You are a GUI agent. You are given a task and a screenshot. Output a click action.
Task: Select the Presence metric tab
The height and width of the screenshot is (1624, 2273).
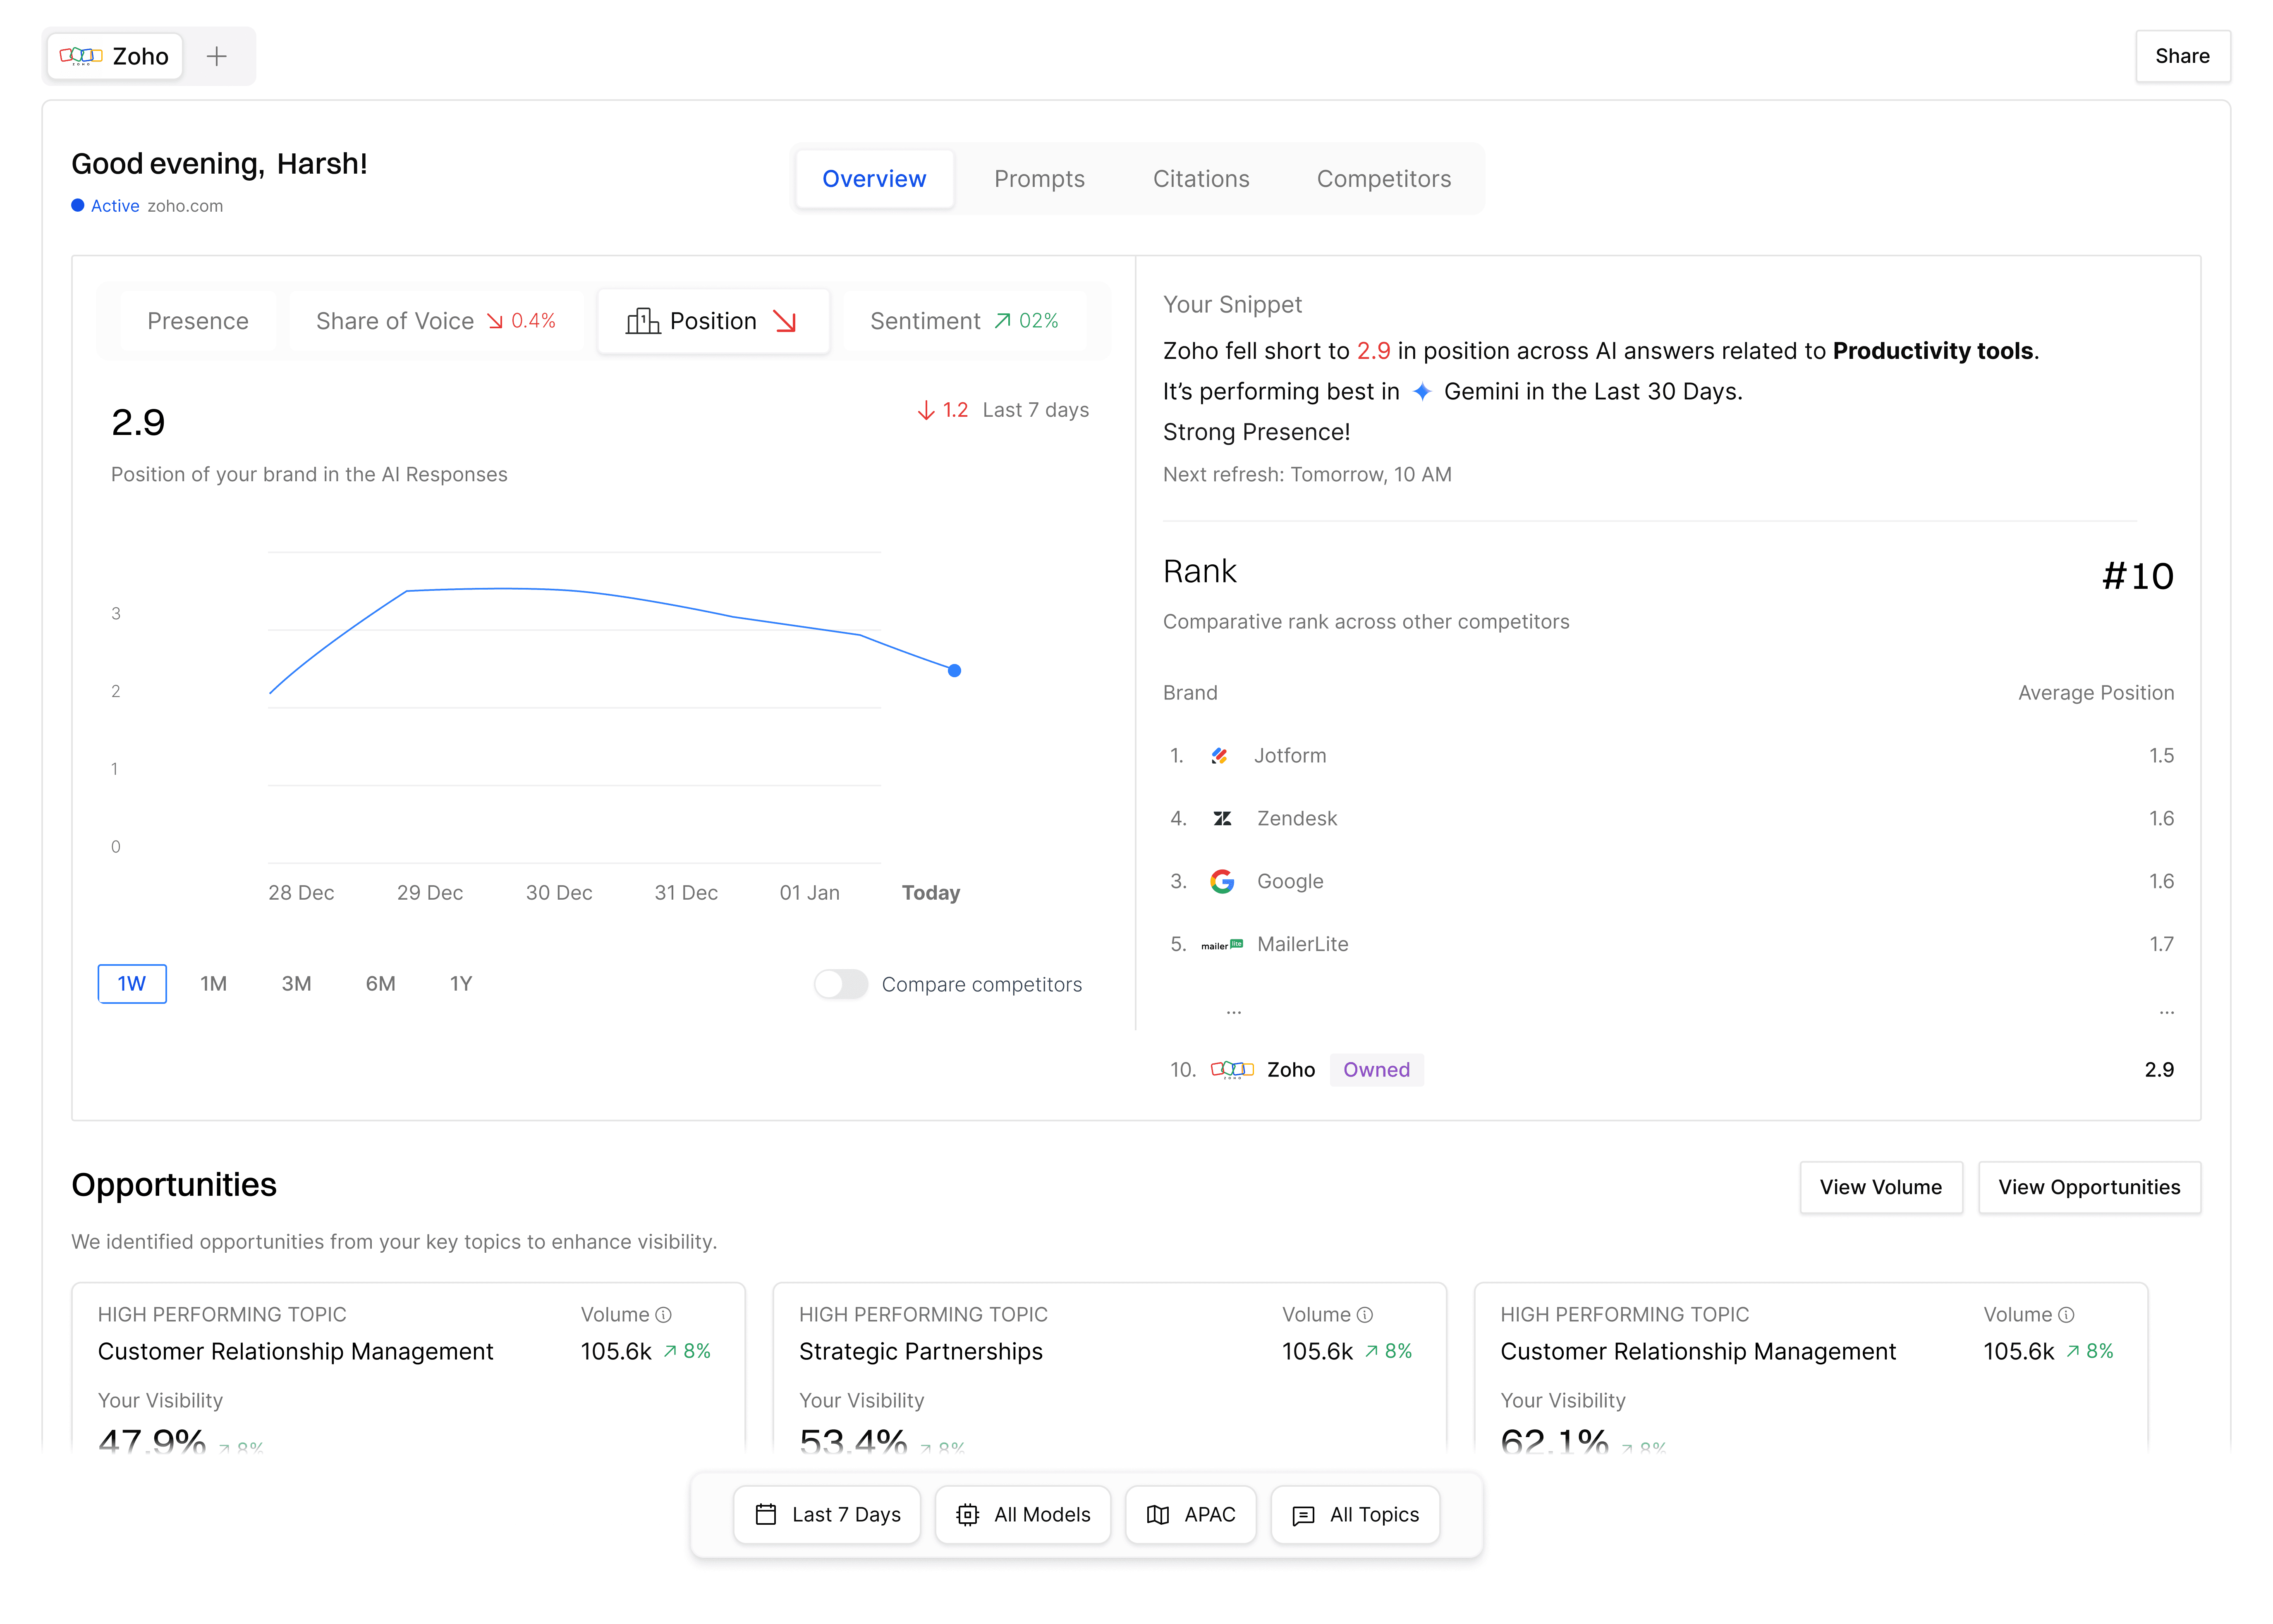[x=198, y=321]
